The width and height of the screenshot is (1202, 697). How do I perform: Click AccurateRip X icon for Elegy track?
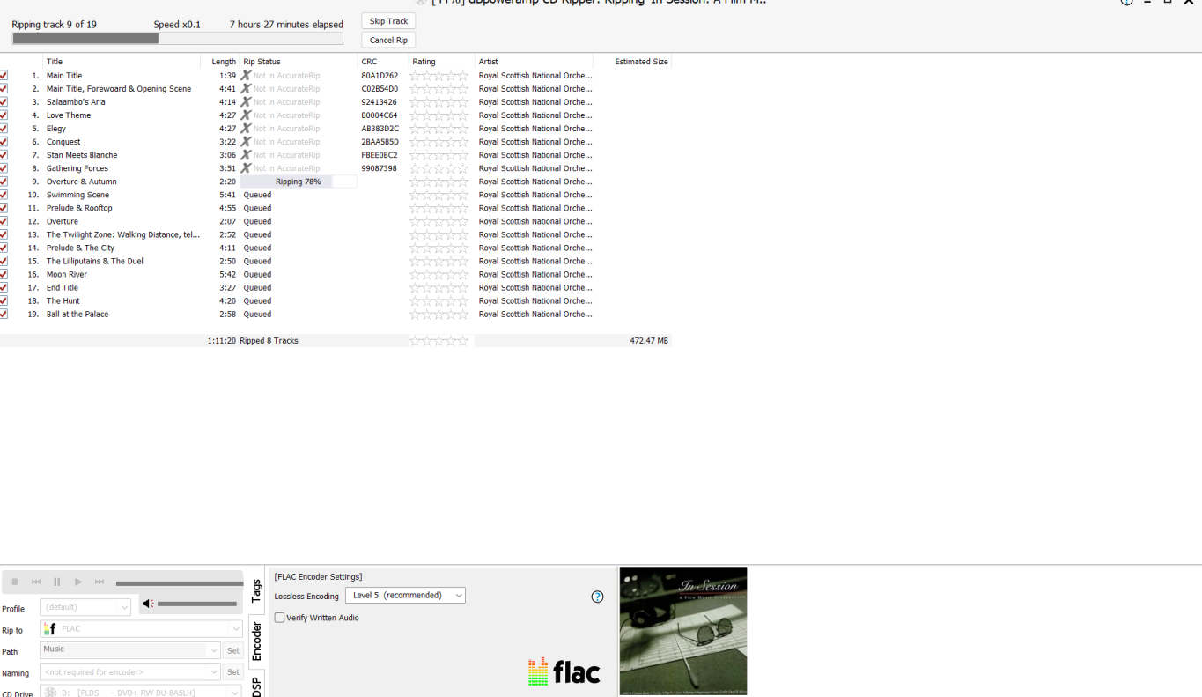pyautogui.click(x=246, y=129)
